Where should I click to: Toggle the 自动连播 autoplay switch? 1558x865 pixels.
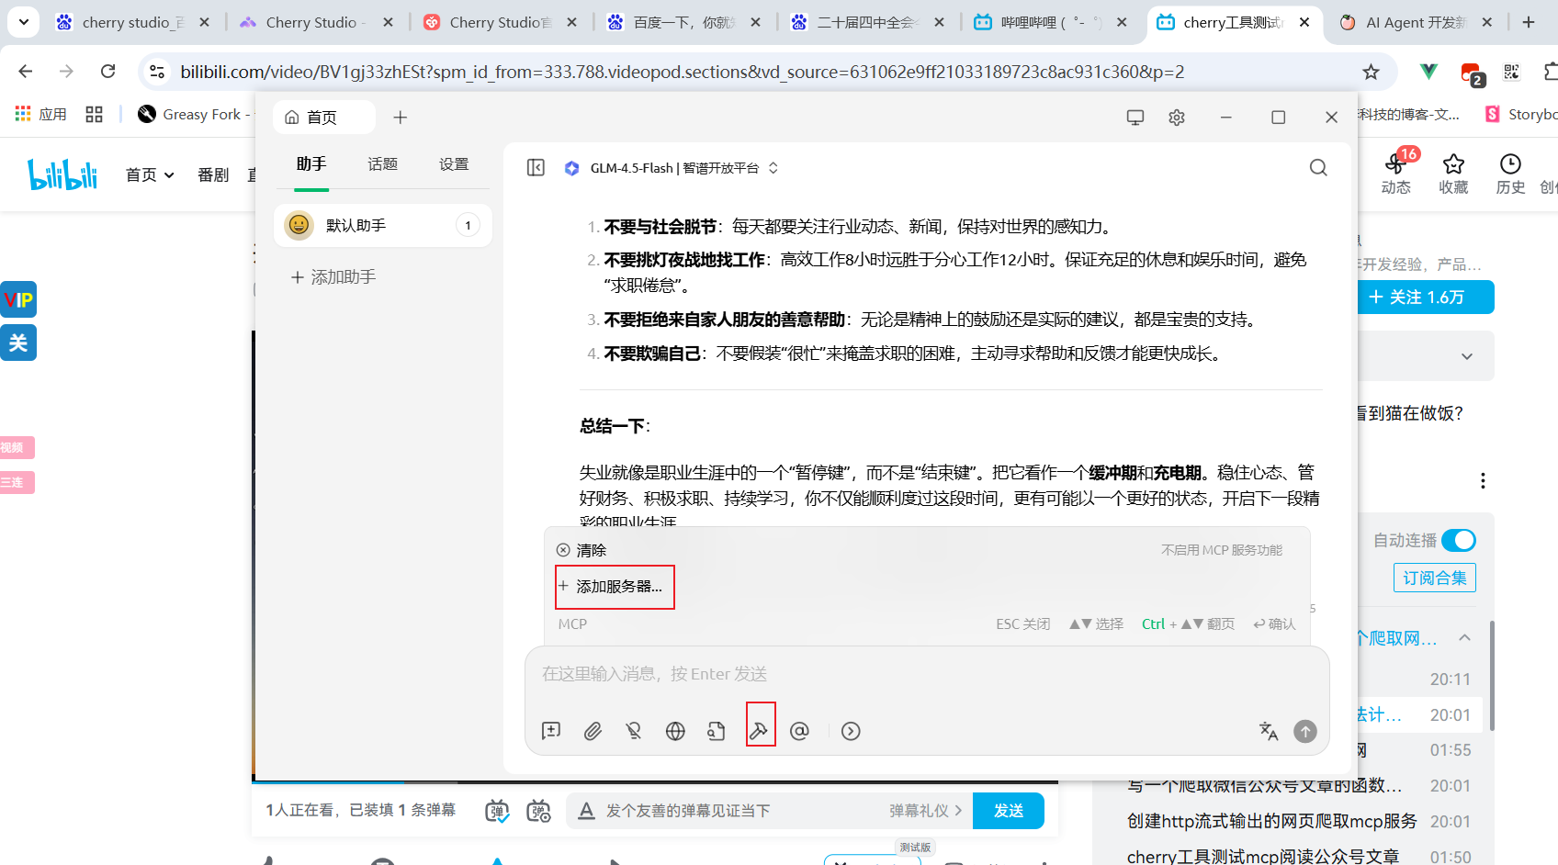tap(1459, 540)
